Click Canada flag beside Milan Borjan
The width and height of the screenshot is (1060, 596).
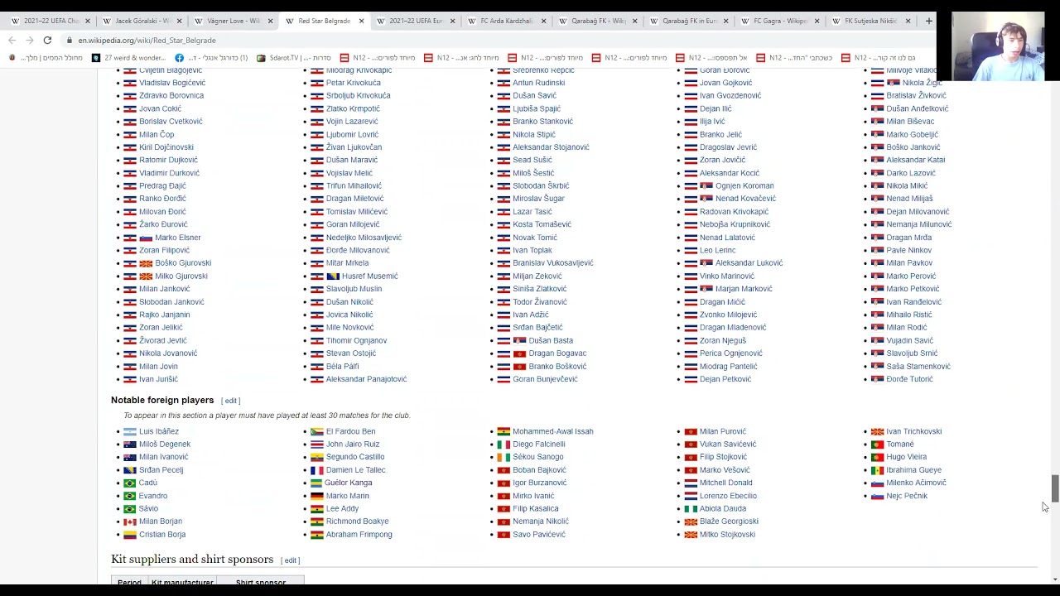pos(129,521)
